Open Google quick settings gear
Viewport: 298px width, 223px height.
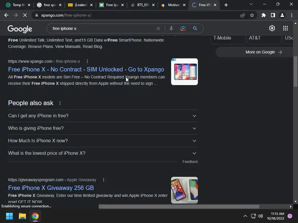[272, 28]
